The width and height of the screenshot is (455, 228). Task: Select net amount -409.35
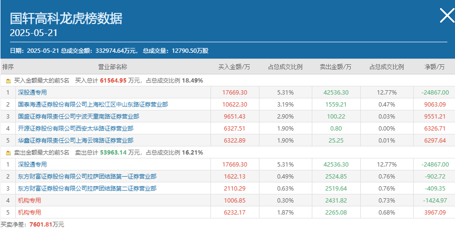tap(435, 189)
